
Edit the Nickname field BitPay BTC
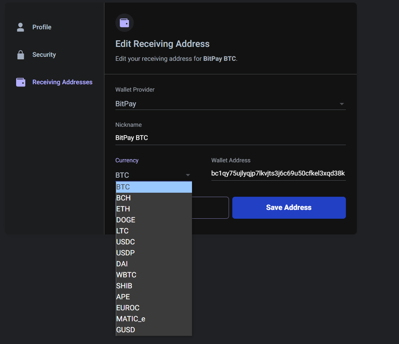230,138
